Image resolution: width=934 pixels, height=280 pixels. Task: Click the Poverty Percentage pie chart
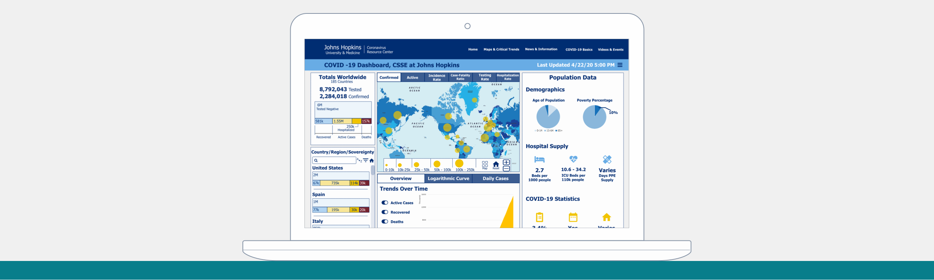coord(594,117)
